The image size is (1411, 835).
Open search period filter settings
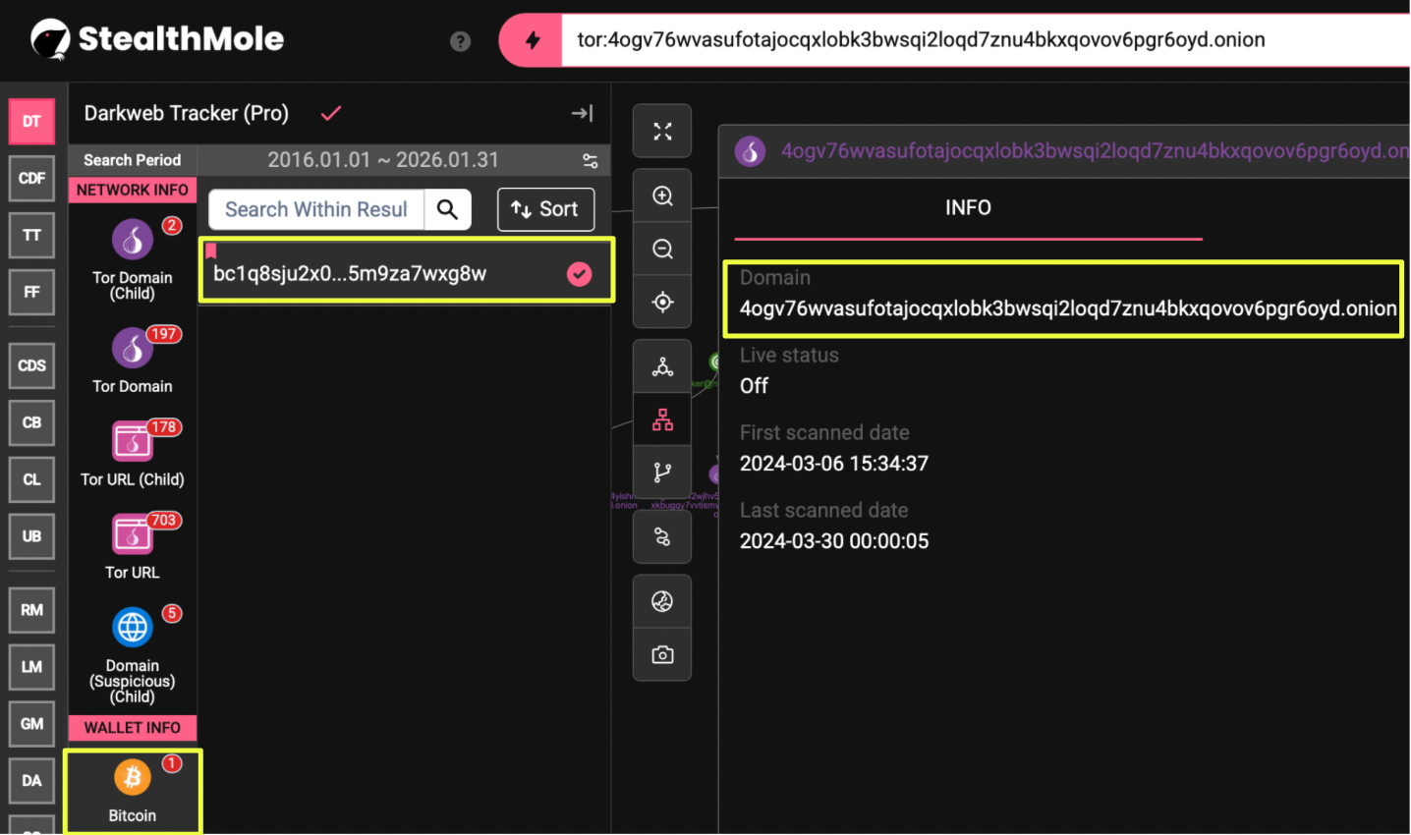tap(590, 161)
